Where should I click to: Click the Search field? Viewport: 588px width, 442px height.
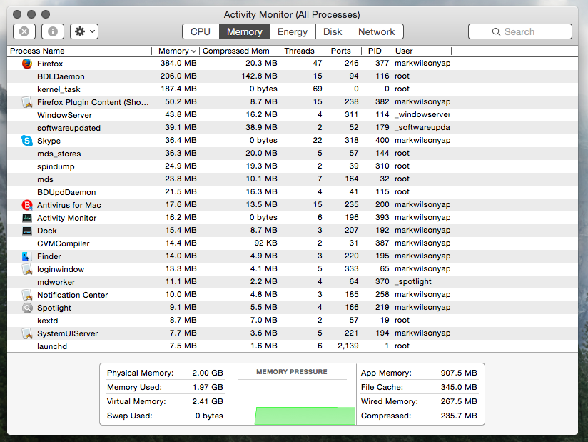pos(520,31)
